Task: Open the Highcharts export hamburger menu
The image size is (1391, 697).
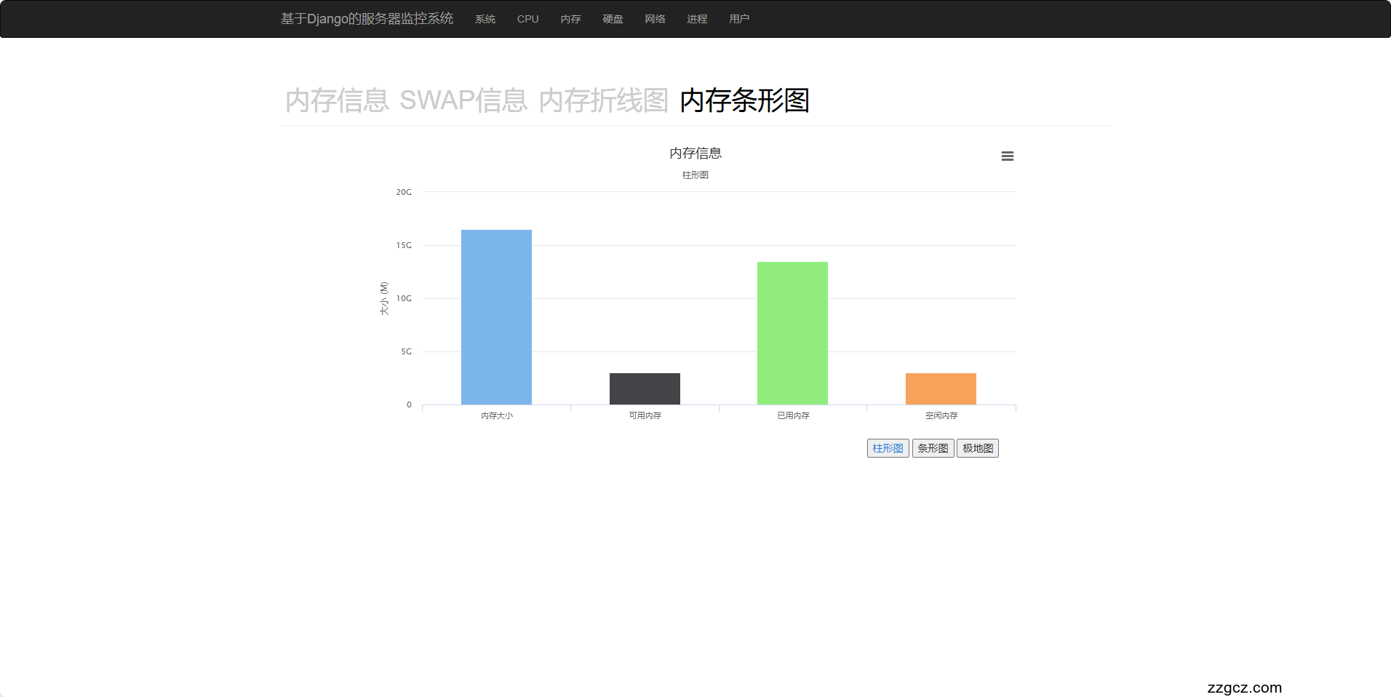Action: coord(1007,156)
